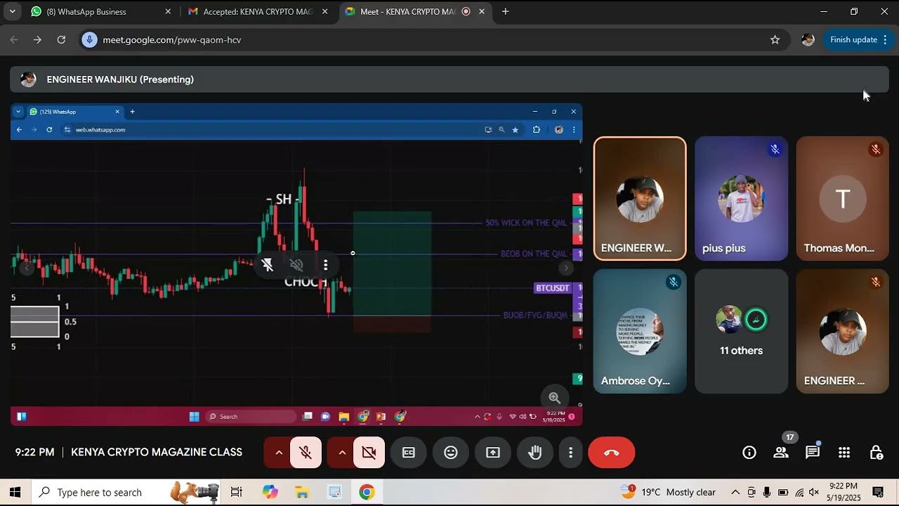Click the network icon in system tray

[x=799, y=492]
